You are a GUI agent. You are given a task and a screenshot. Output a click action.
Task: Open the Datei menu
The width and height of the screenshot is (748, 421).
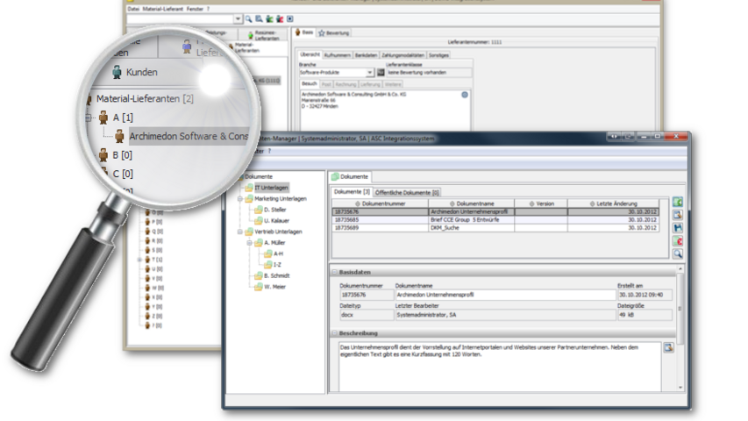(133, 9)
